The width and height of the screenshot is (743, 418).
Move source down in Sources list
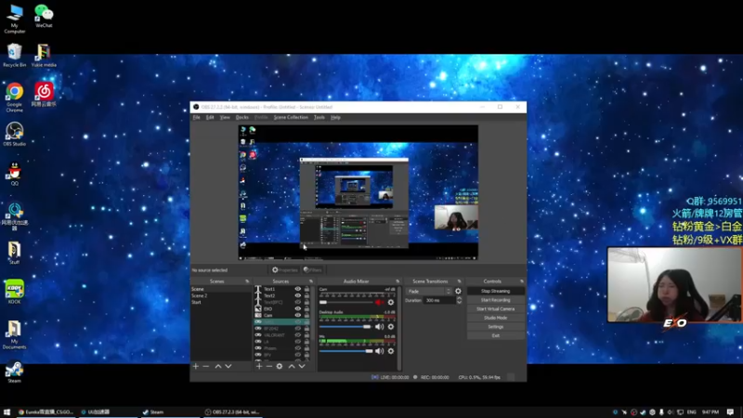pos(301,366)
